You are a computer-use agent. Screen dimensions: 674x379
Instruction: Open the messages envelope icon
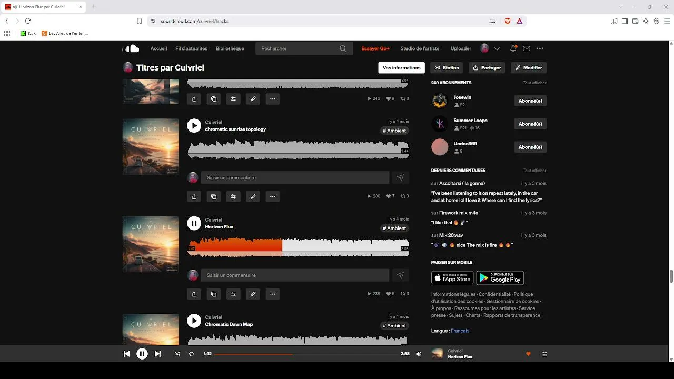[527, 48]
